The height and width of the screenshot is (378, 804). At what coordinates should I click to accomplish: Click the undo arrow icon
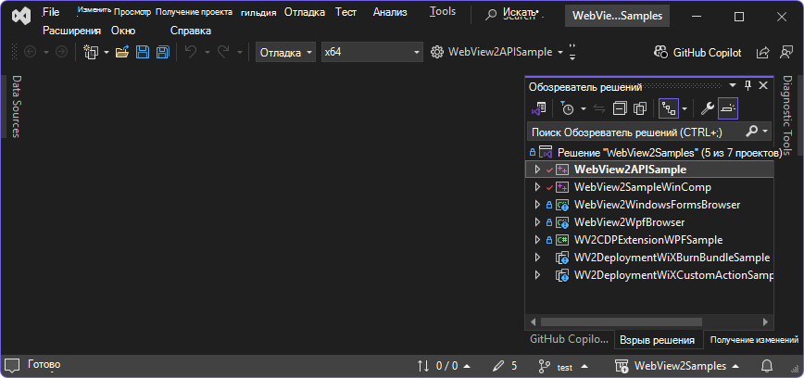191,52
